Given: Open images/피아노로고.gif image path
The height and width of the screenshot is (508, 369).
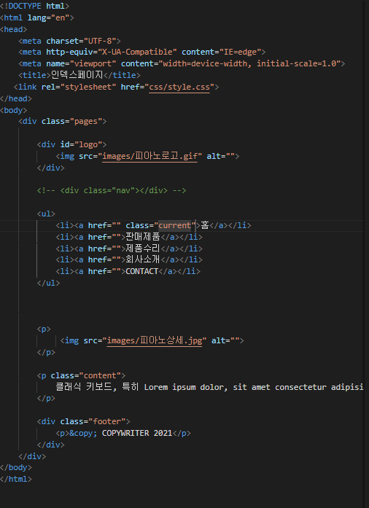Looking at the screenshot, I should tap(149, 156).
